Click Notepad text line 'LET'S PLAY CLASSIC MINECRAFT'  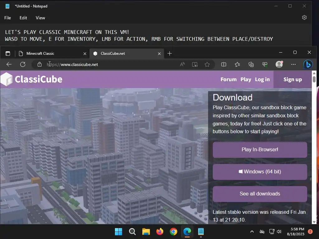coord(67,32)
